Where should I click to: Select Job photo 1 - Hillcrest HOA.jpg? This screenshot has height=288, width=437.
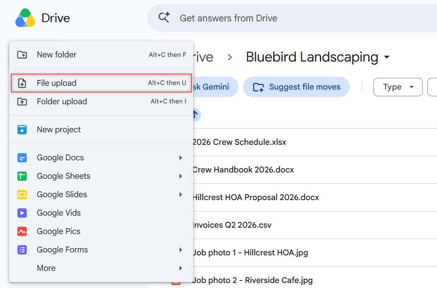pyautogui.click(x=250, y=252)
